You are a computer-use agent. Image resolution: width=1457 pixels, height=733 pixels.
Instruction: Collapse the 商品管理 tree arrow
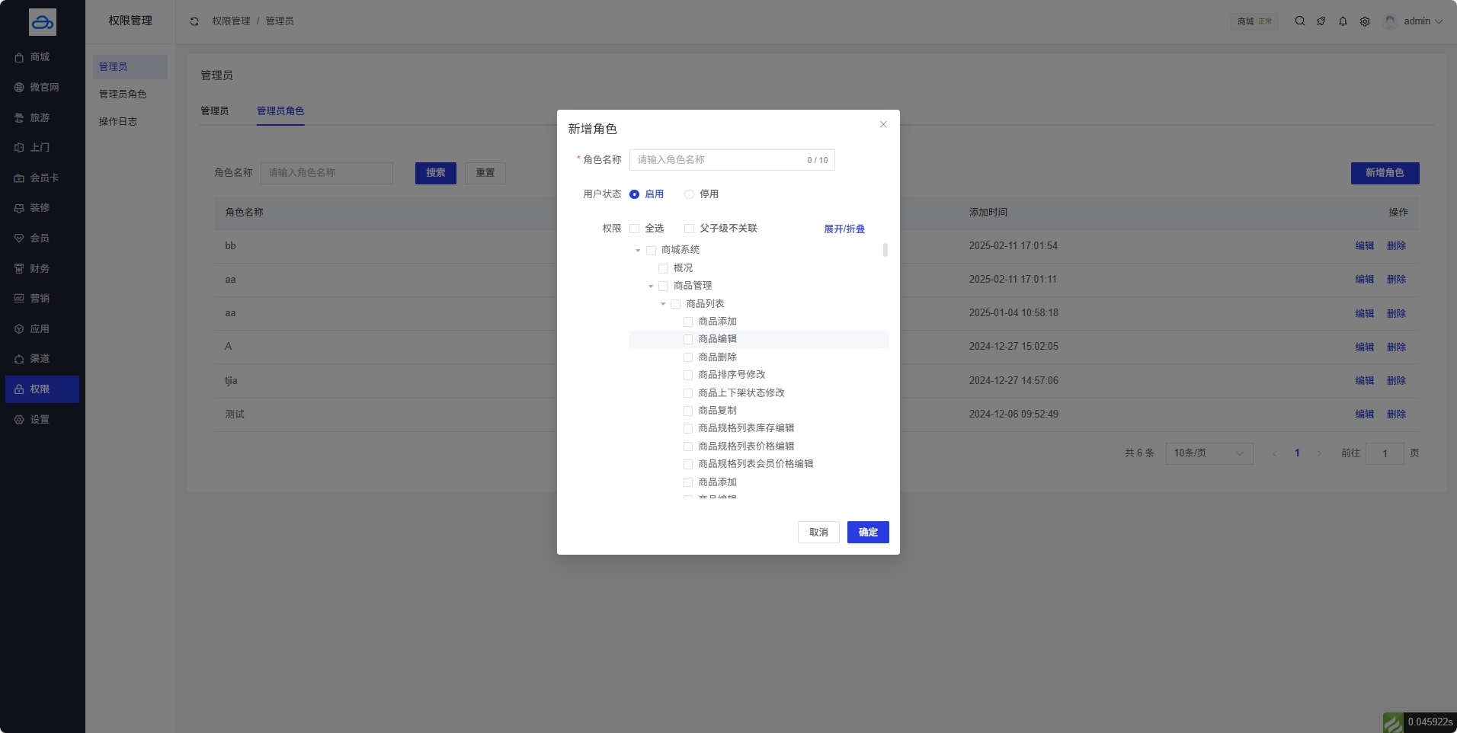[651, 286]
